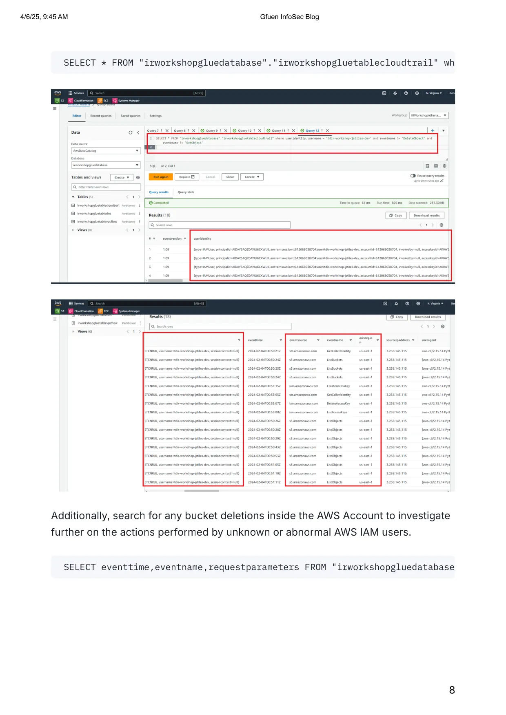Open the Create dropdown next to Clear
Screen dimensions: 506x715
252,177
